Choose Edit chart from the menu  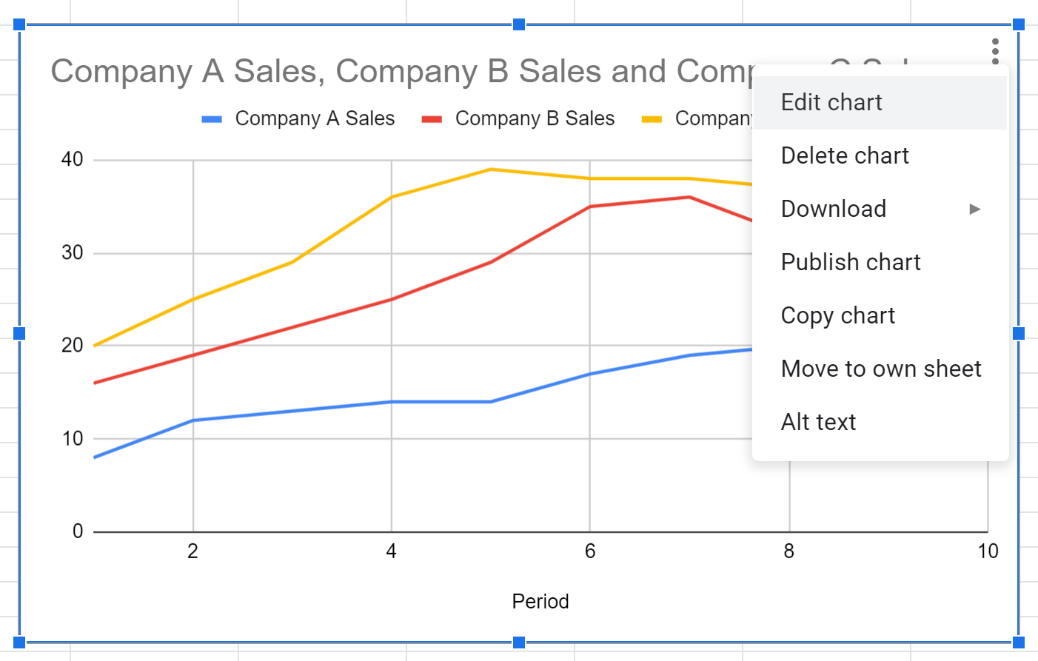pyautogui.click(x=831, y=102)
